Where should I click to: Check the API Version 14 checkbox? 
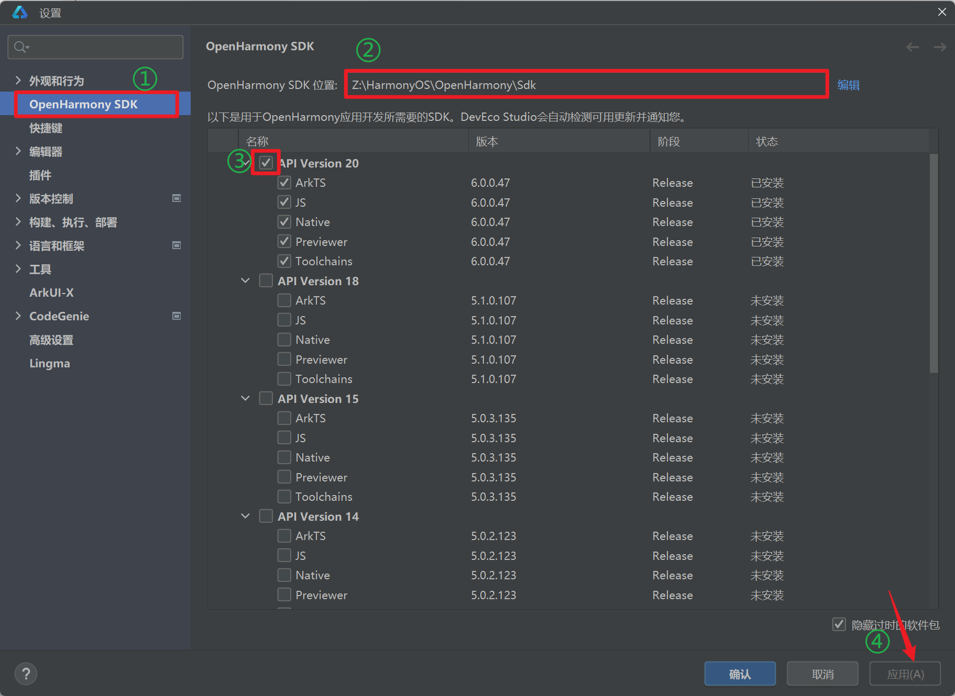[x=266, y=516]
